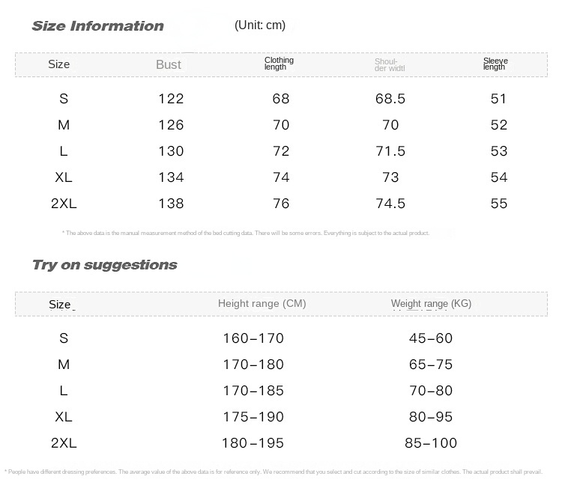
Task: Select the XL label in size information table
Action: 64,177
